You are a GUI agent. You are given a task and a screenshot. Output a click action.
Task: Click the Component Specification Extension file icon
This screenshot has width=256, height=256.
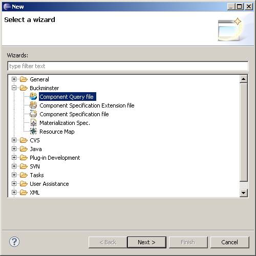pos(33,105)
